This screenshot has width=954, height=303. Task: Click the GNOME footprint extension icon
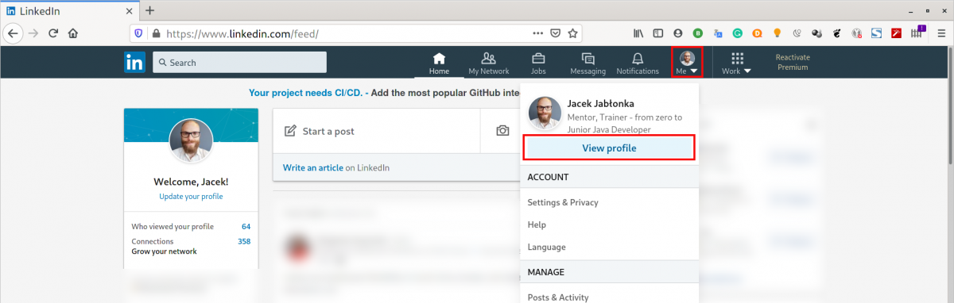(x=836, y=34)
